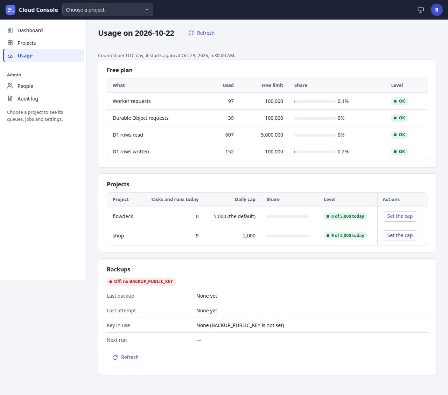The image size is (448, 395).
Task: Click the Cloud Console title text
Action: (38, 10)
